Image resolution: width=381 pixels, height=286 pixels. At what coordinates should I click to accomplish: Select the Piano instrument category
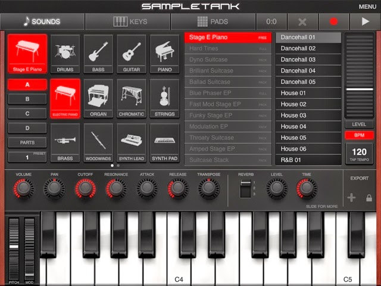[164, 54]
